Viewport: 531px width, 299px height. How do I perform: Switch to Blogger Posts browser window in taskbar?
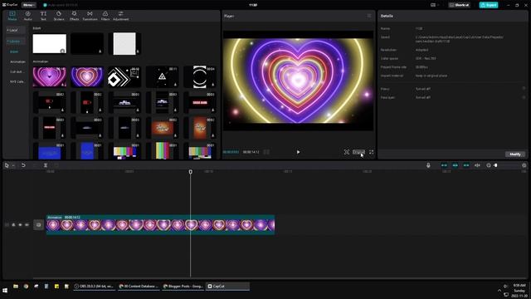pyautogui.click(x=183, y=287)
